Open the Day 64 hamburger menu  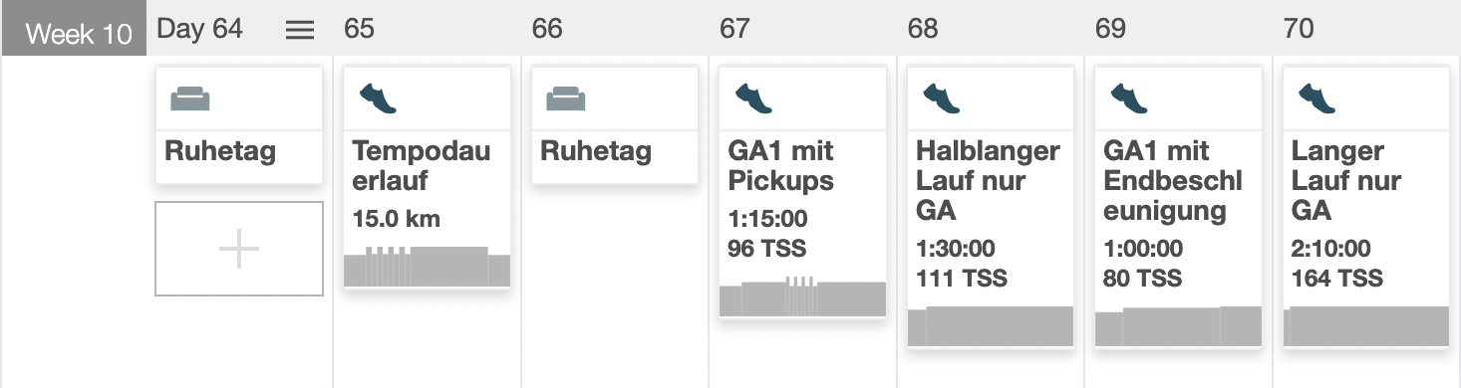(300, 30)
